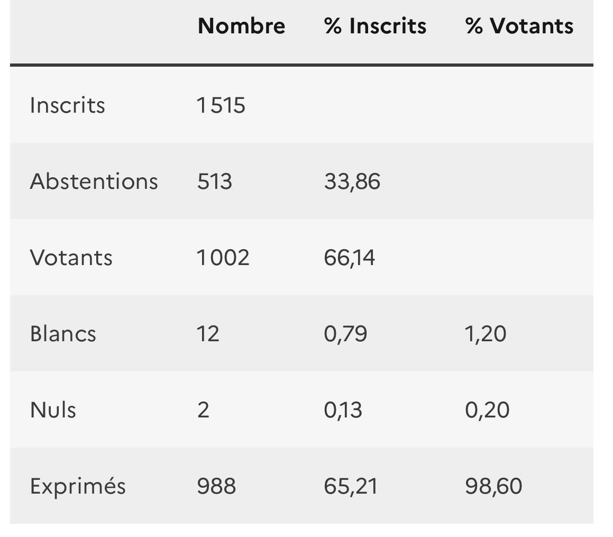
Task: Select the Nuls row label
Action: [x=53, y=410]
